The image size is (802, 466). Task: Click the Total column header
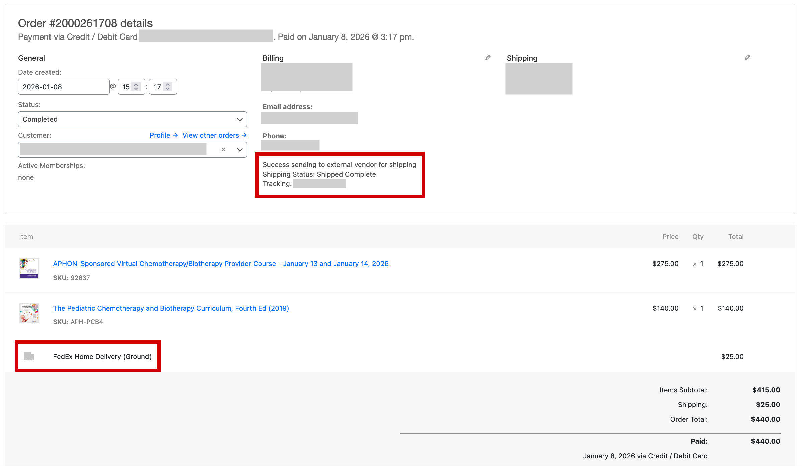736,237
